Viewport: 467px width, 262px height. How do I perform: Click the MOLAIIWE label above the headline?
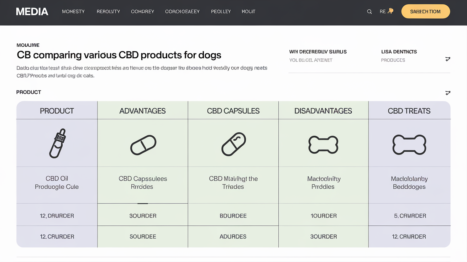pyautogui.click(x=28, y=45)
